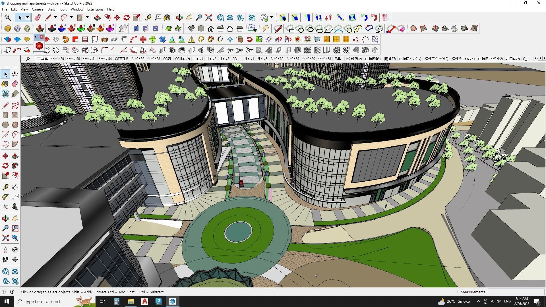Open the scene tabs search magnifier
This screenshot has height=307, width=546.
pos(28,59)
